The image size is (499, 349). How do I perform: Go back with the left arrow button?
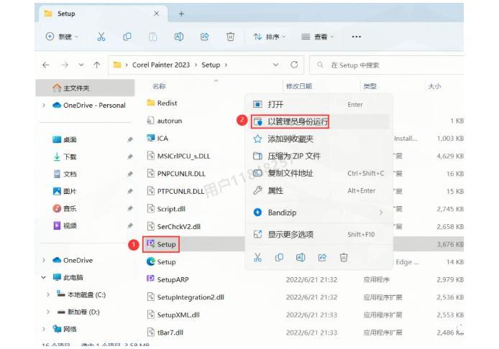46,65
